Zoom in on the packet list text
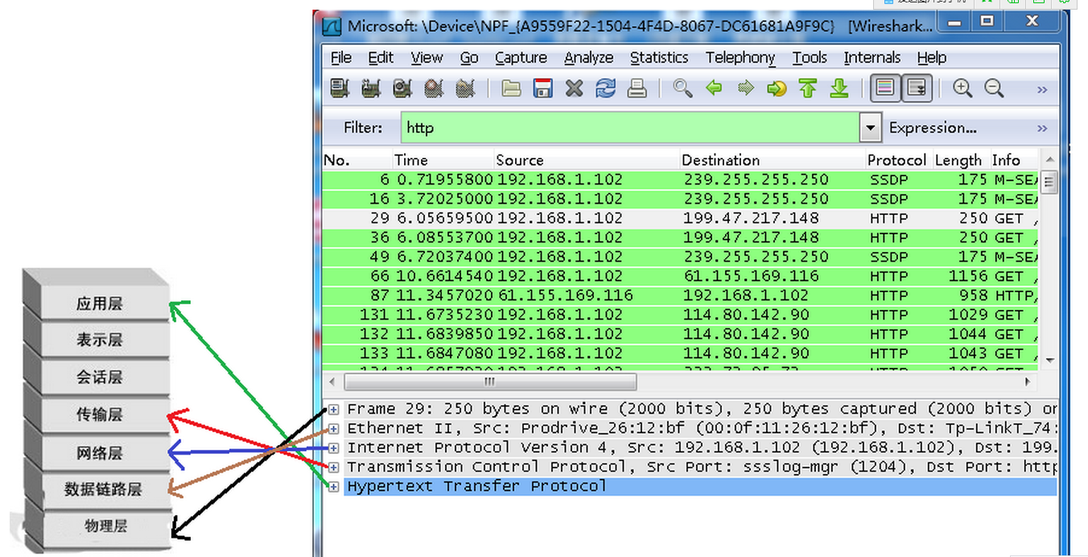Viewport: 1088px width, 557px height. point(962,89)
